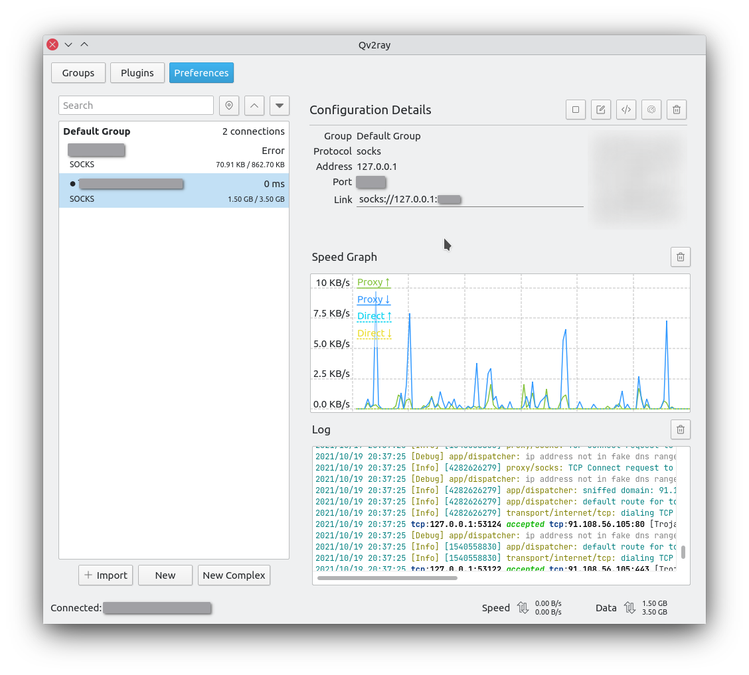
Task: Click the latency test radar icon
Action: click(651, 110)
